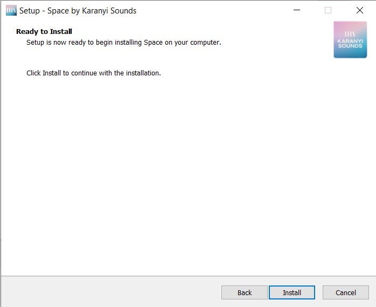376x307 pixels.
Task: Click the "Setup - Space by Karanyi Sounds" title
Action: point(78,11)
